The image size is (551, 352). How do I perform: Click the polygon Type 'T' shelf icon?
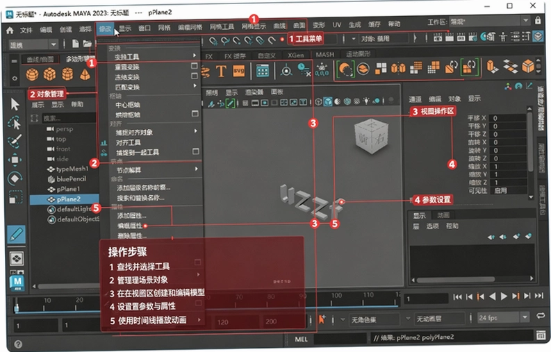pos(221,72)
